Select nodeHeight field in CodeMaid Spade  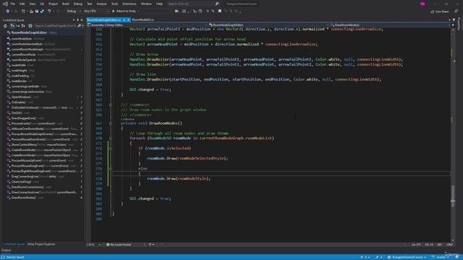[20, 71]
